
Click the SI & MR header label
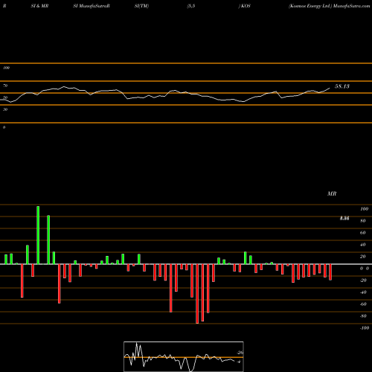coord(39,6)
